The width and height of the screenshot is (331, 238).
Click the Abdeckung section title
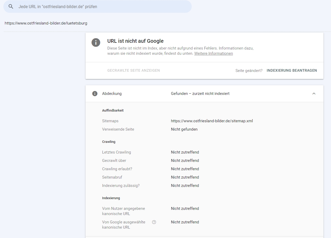pyautogui.click(x=112, y=94)
